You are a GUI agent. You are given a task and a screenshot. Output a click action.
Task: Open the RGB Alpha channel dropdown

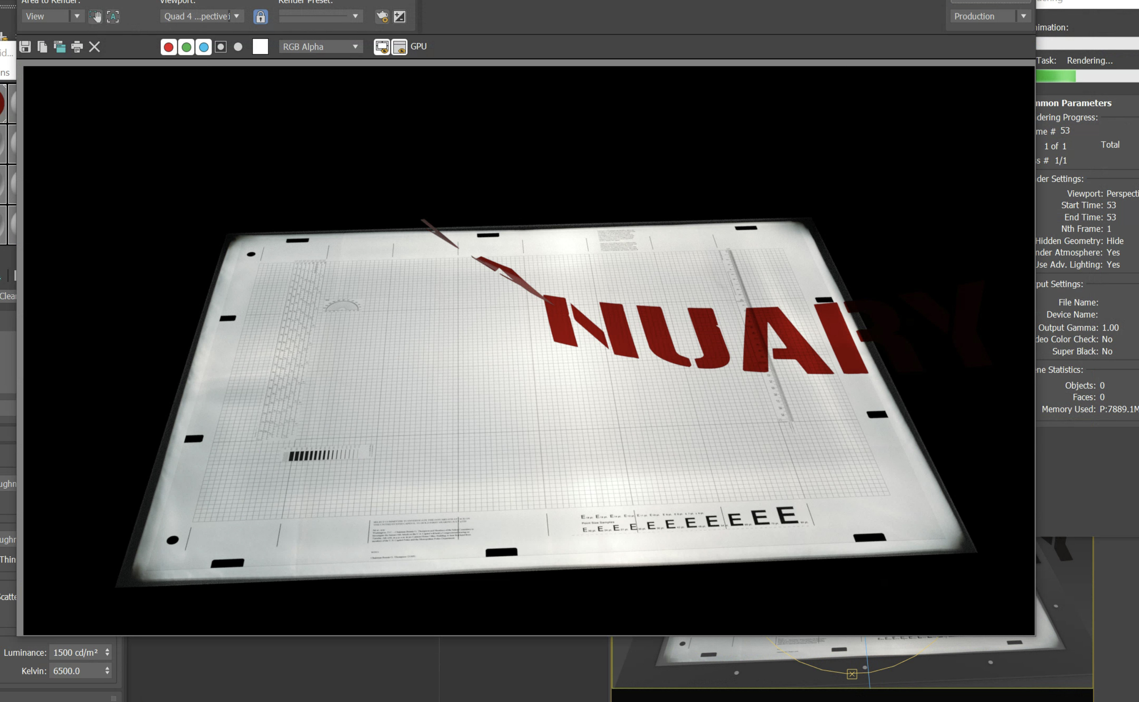pos(321,47)
